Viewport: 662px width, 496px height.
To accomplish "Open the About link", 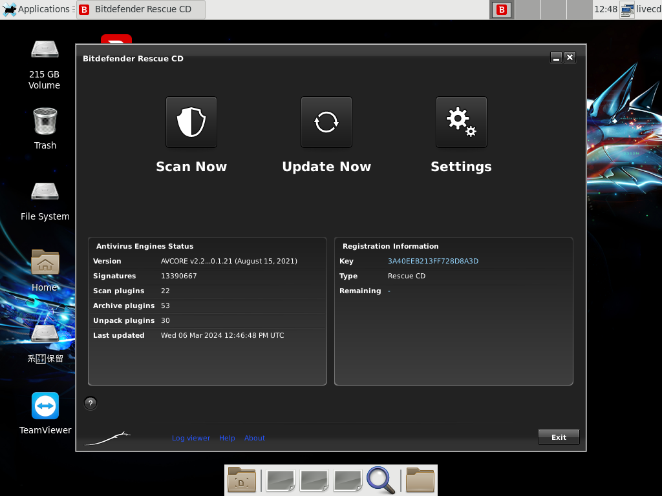I will [x=255, y=438].
